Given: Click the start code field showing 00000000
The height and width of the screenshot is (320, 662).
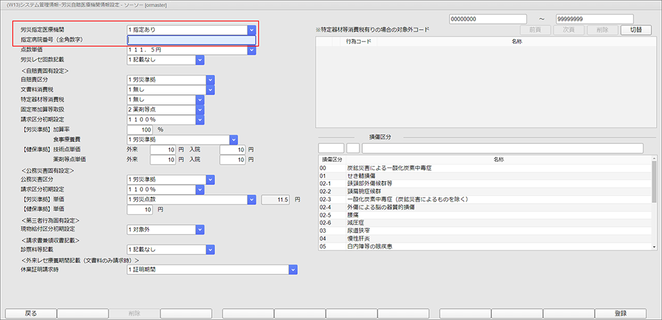Looking at the screenshot, I should tap(483, 19).
